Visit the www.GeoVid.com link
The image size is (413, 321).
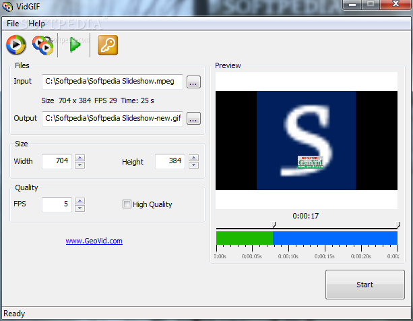[x=94, y=241]
